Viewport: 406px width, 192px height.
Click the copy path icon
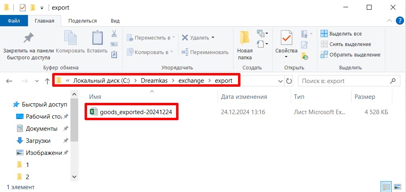pyautogui.click(x=114, y=44)
